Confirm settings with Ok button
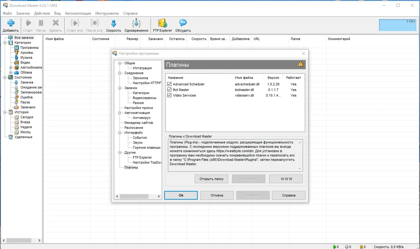The width and height of the screenshot is (420, 249). [x=181, y=195]
